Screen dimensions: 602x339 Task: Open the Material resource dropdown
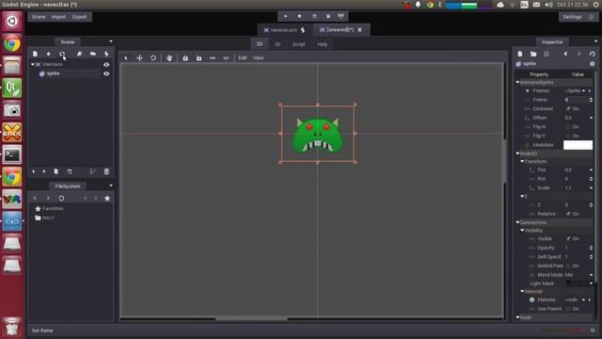(x=583, y=299)
